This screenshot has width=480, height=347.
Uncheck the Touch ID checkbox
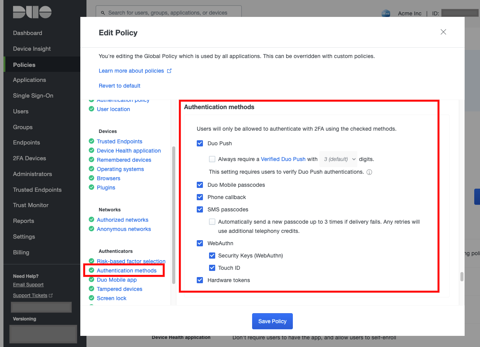pyautogui.click(x=212, y=268)
